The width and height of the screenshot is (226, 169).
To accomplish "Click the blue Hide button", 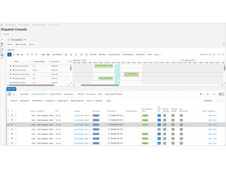I will point(32,44).
